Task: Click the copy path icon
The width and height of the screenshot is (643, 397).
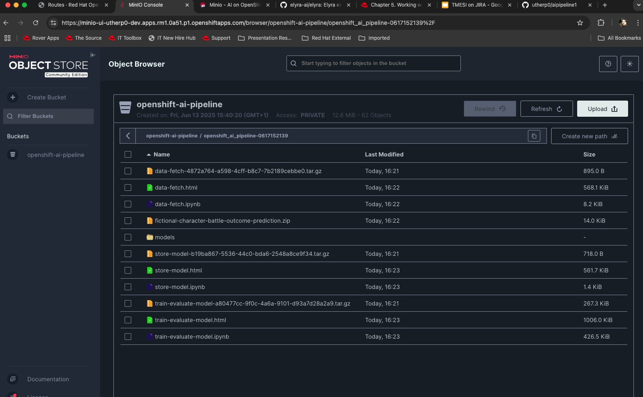Action: 534,136
